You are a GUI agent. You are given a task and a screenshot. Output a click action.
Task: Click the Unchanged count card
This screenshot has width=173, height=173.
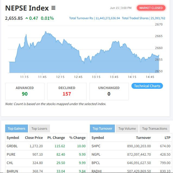click(x=109, y=91)
